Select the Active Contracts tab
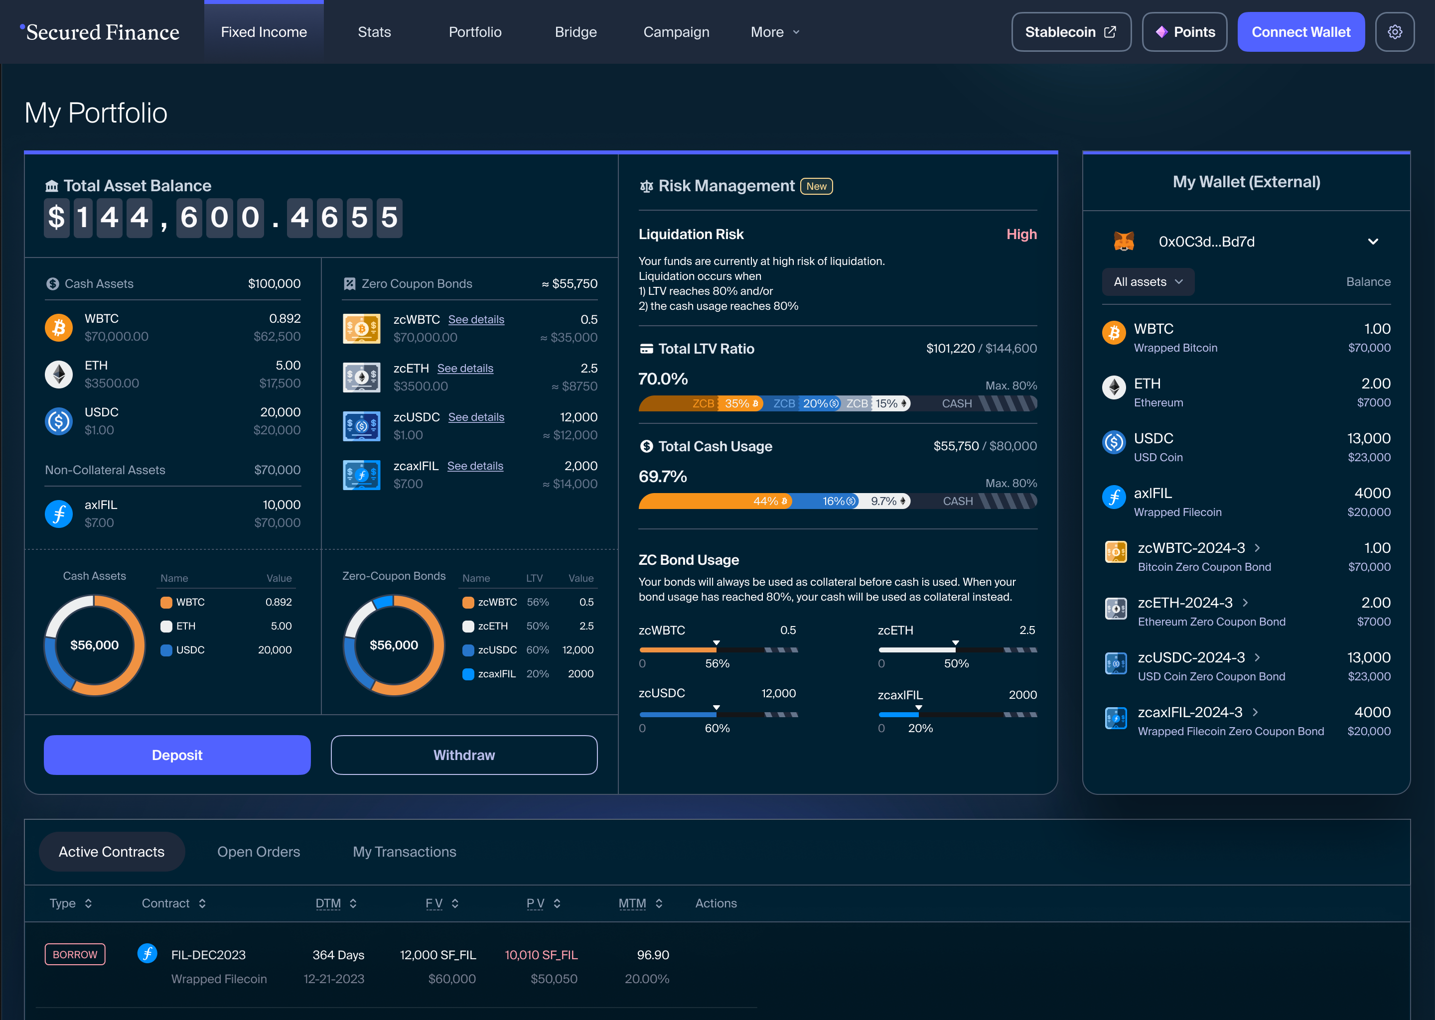The image size is (1435, 1020). [x=112, y=852]
